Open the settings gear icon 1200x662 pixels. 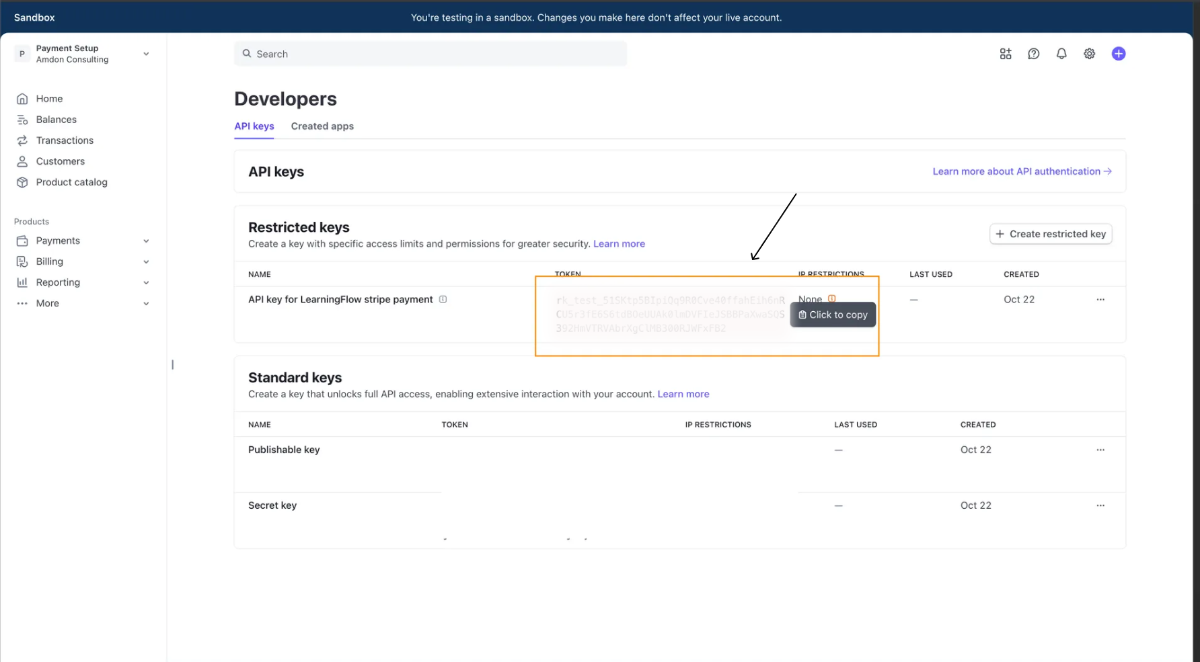tap(1090, 53)
